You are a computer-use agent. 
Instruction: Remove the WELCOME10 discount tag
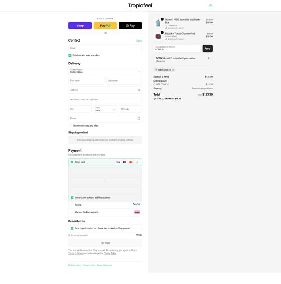click(x=173, y=70)
